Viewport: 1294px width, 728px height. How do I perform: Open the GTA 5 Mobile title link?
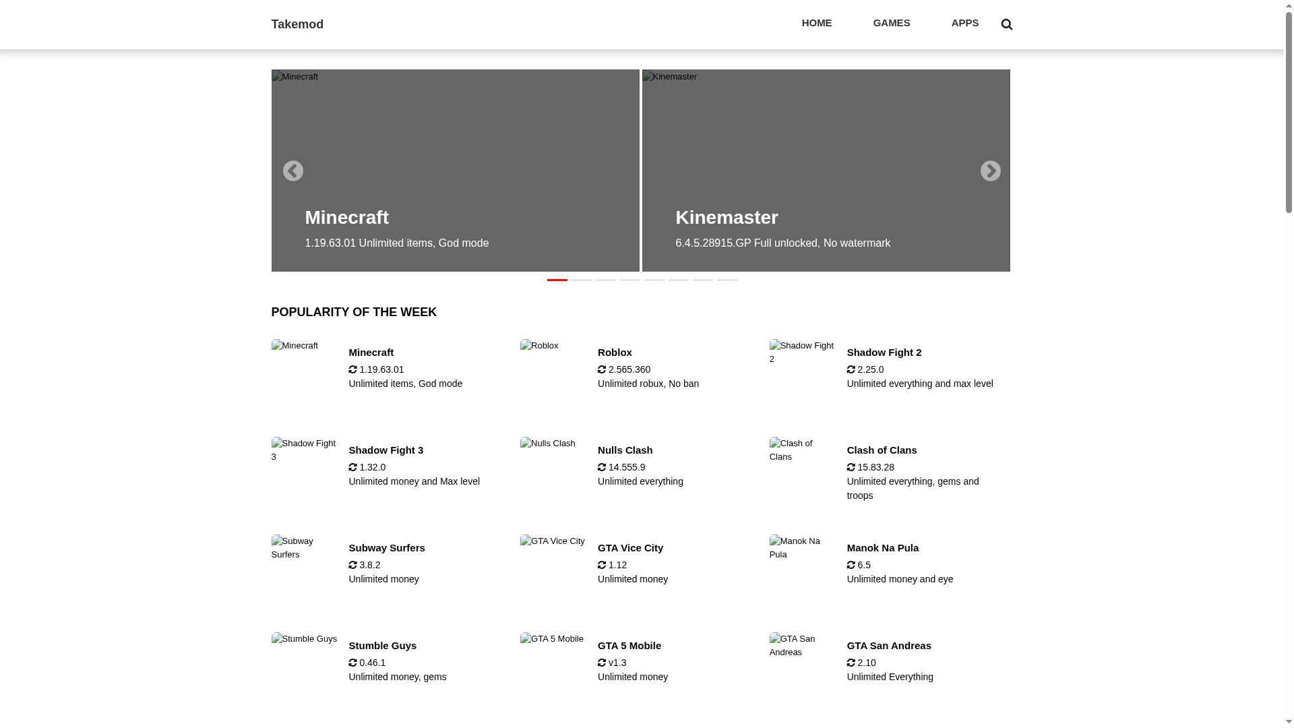coord(629,646)
